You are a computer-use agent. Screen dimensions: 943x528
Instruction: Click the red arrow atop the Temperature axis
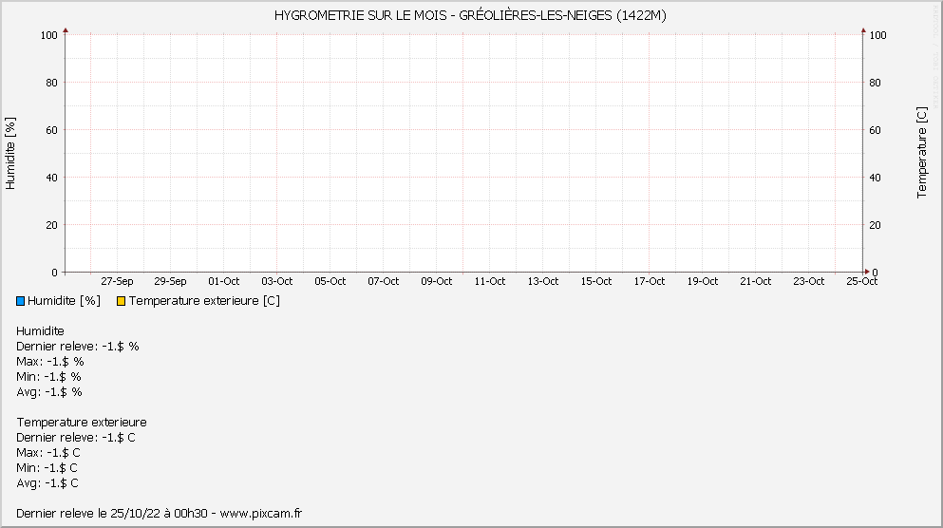click(x=863, y=30)
